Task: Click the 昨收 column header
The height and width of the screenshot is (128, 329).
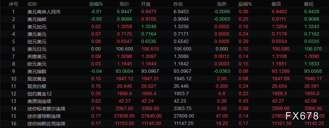Action: [178, 4]
